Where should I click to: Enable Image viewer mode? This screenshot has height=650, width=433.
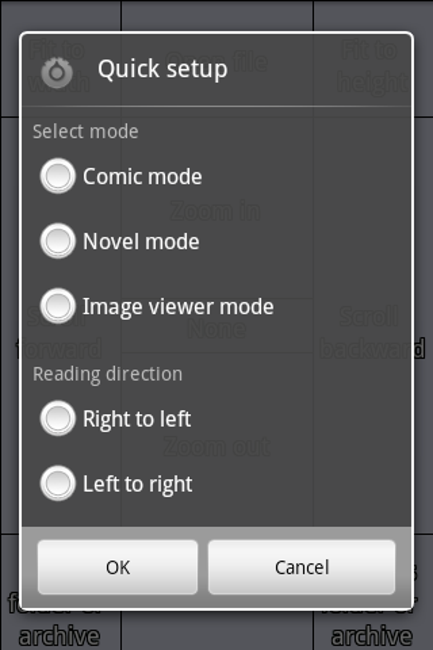click(58, 306)
